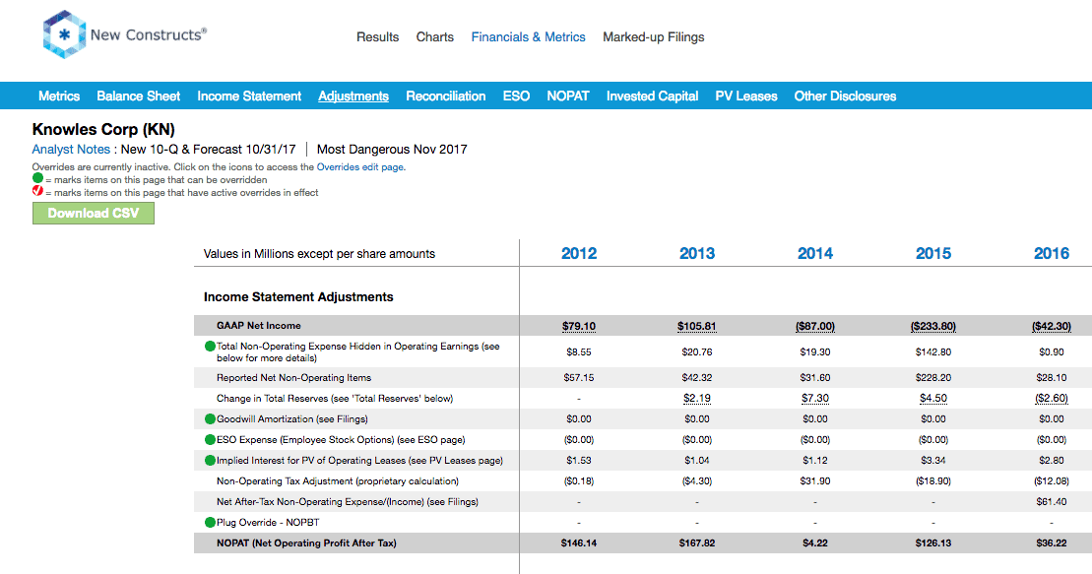The height and width of the screenshot is (574, 1092).
Task: Click 2015 GAAP Net Income value ($233.80)
Action: [933, 326]
